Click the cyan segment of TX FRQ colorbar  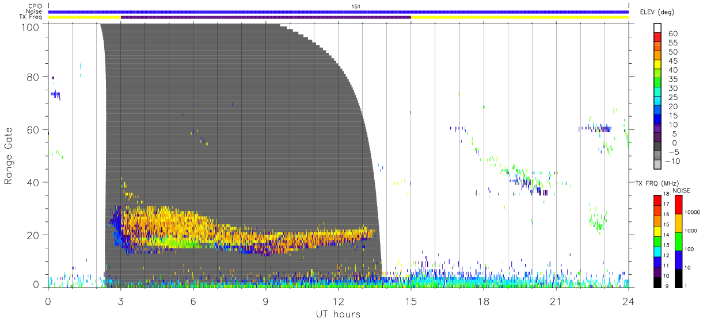tap(657, 251)
